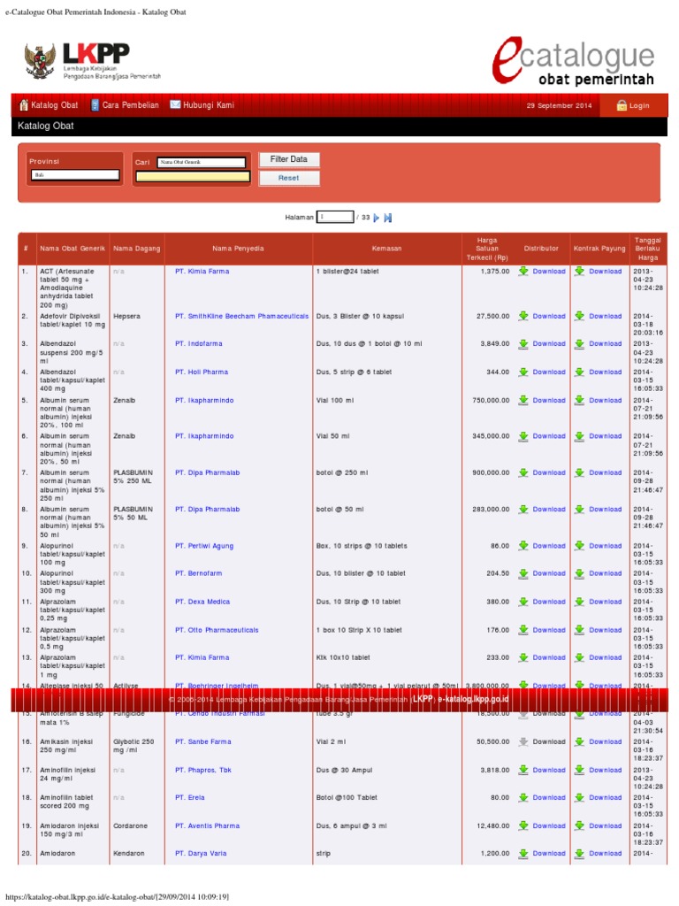
Task: Open PT. SmithKline Beecham Pharmaceuticals link
Action: pyautogui.click(x=242, y=316)
